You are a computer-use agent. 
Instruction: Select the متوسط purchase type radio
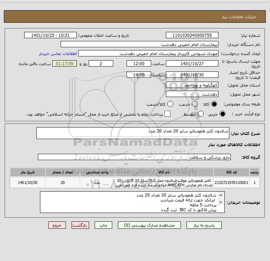[x=201, y=114]
